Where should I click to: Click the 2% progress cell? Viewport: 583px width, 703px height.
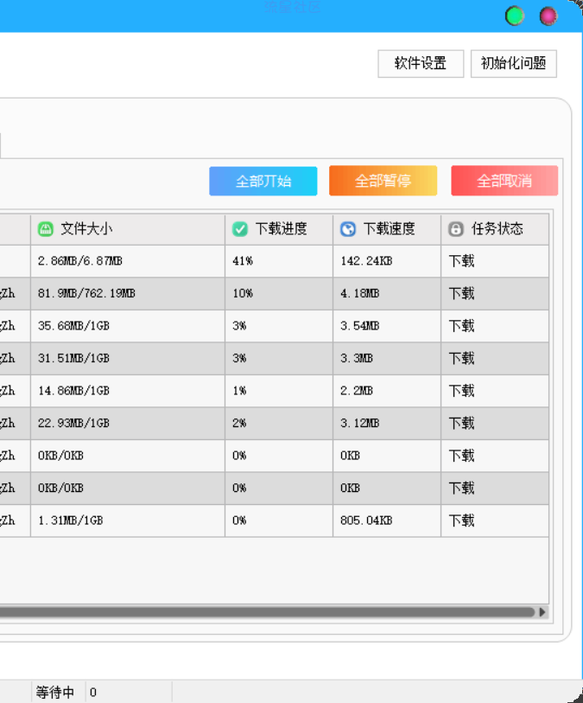[x=279, y=423]
